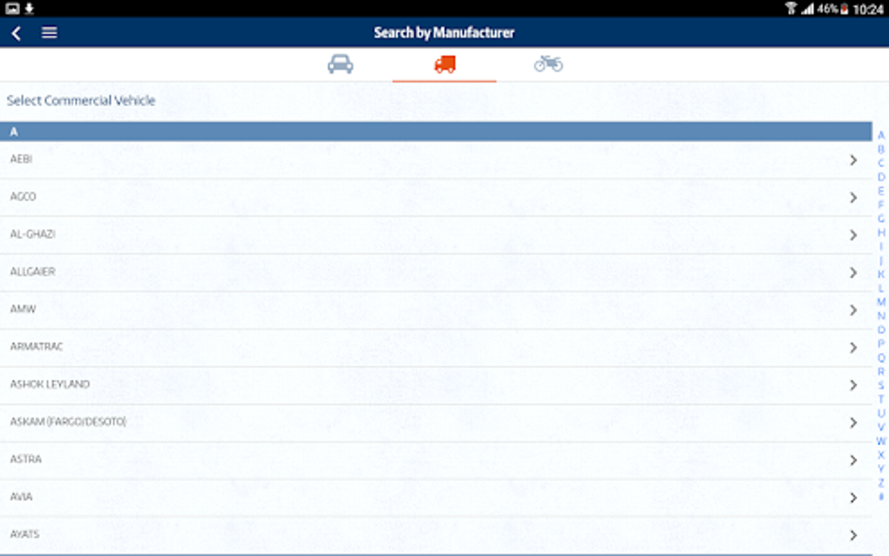Jump to letter P in index
Screen dimensions: 889x556
pyautogui.click(x=881, y=344)
